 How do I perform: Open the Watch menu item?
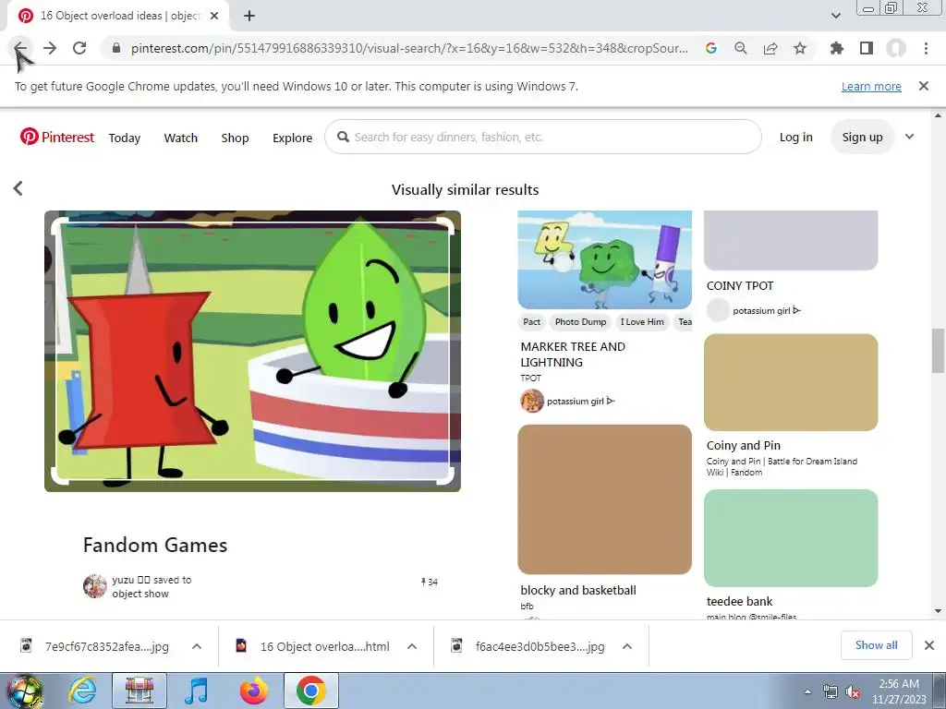click(180, 138)
